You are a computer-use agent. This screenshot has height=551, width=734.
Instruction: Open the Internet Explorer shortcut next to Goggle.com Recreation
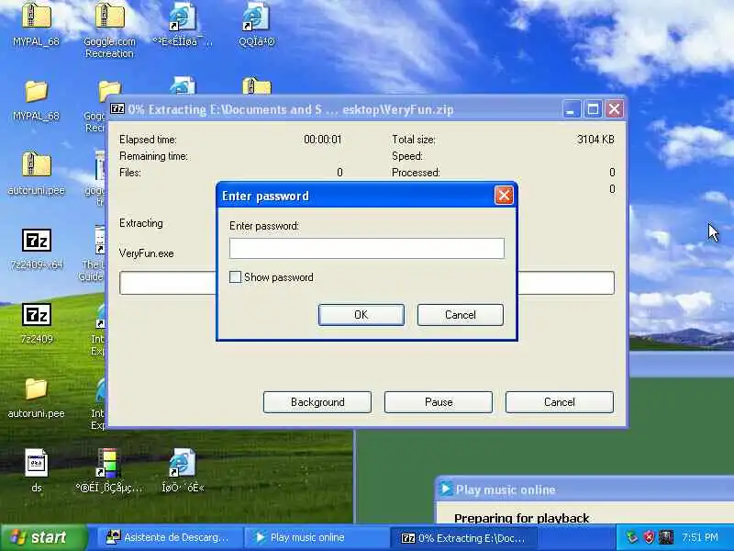[182, 17]
